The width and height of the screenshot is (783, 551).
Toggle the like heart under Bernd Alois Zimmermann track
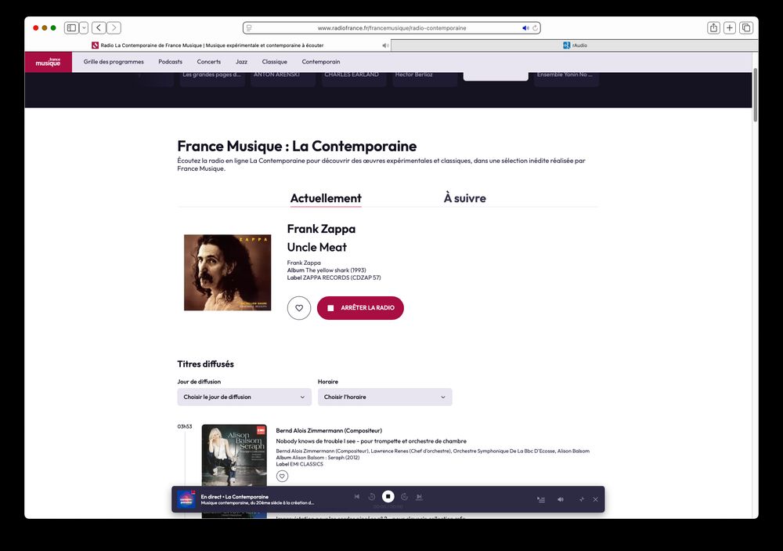pos(282,476)
